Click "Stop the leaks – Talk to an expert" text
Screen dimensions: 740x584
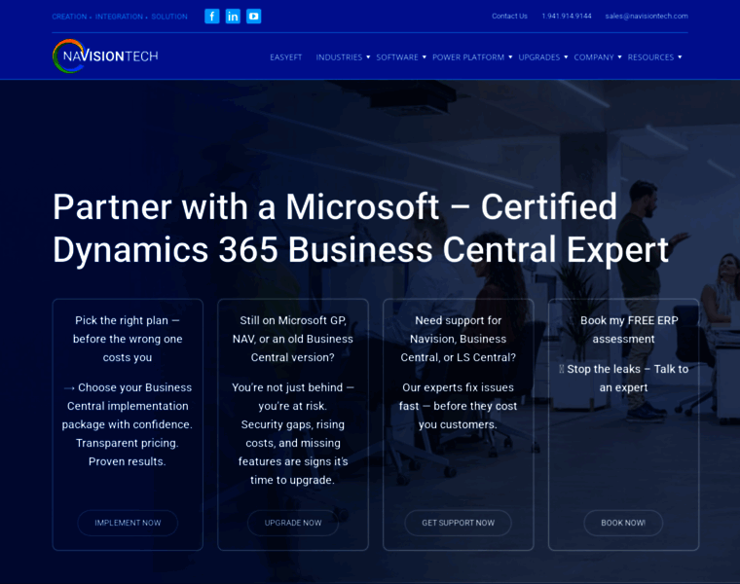click(x=623, y=379)
